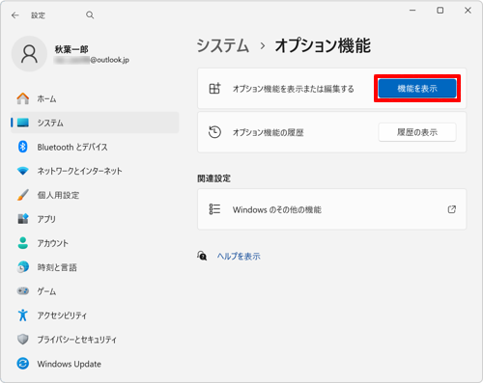Click the オプション機能を表示または編集する label
Image resolution: width=483 pixels, height=383 pixels.
pos(294,89)
